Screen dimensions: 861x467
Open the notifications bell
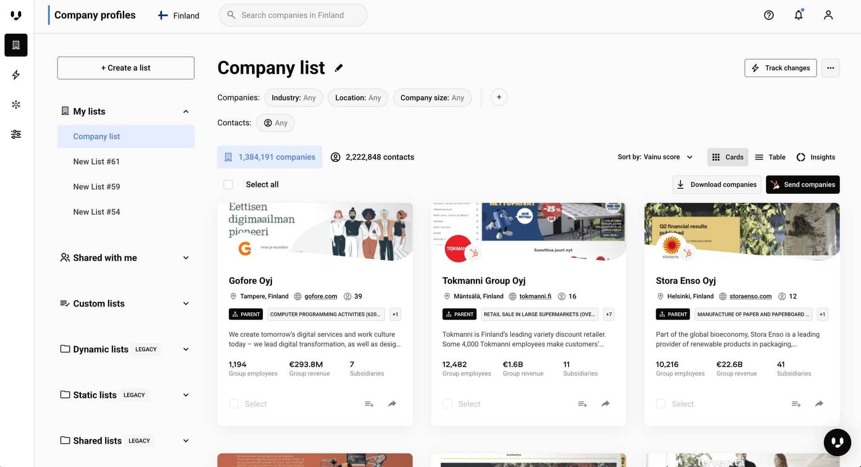[x=799, y=15]
